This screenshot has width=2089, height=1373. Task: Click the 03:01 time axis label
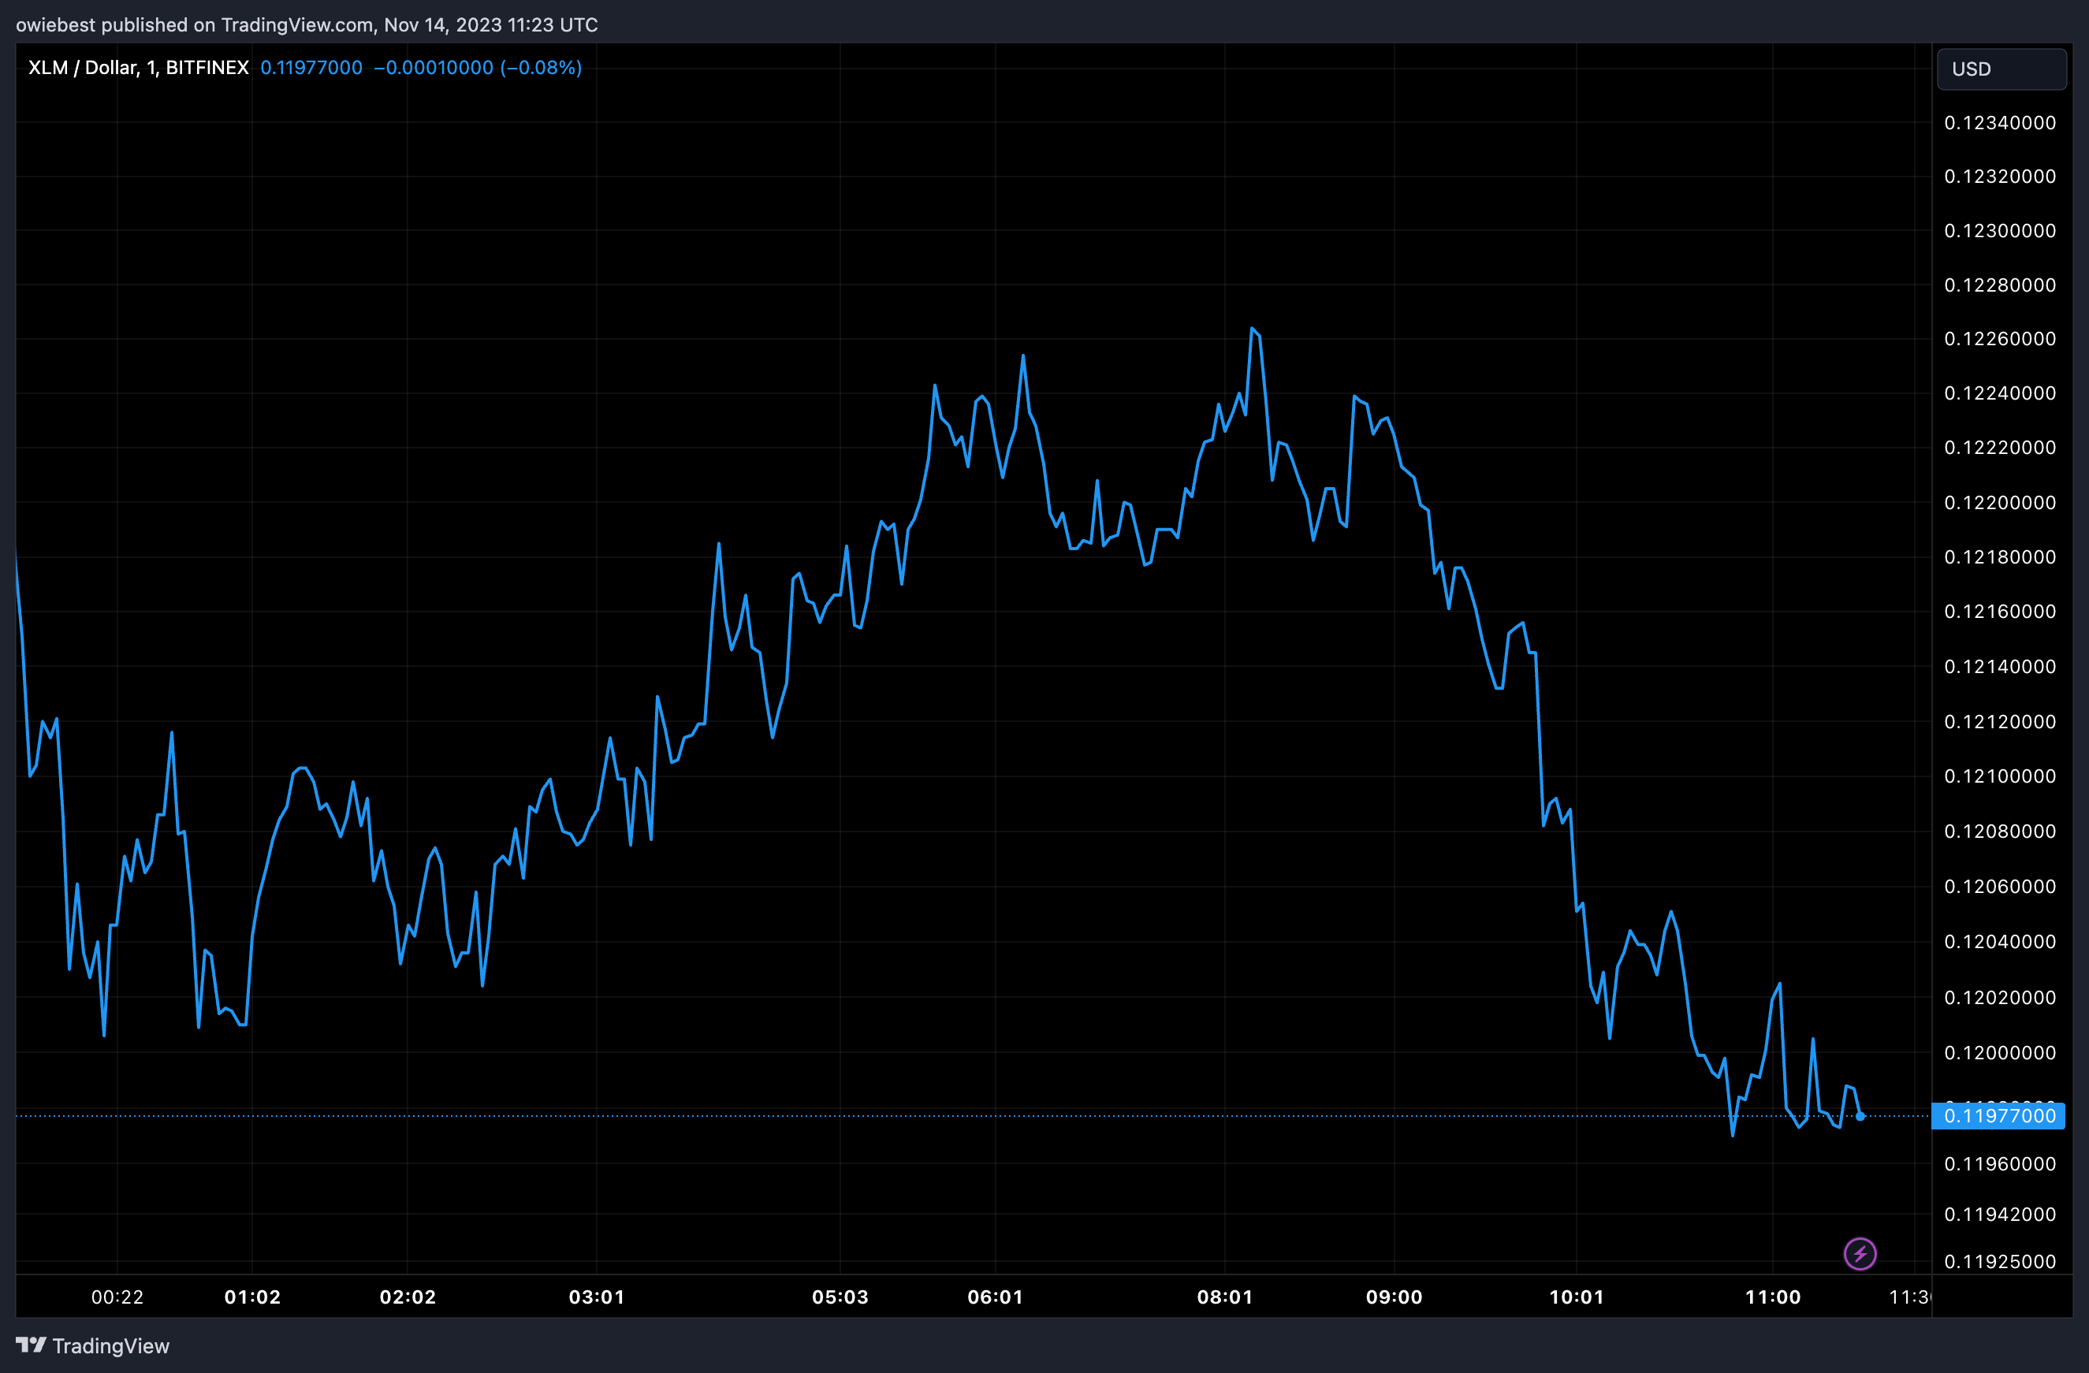click(597, 1297)
